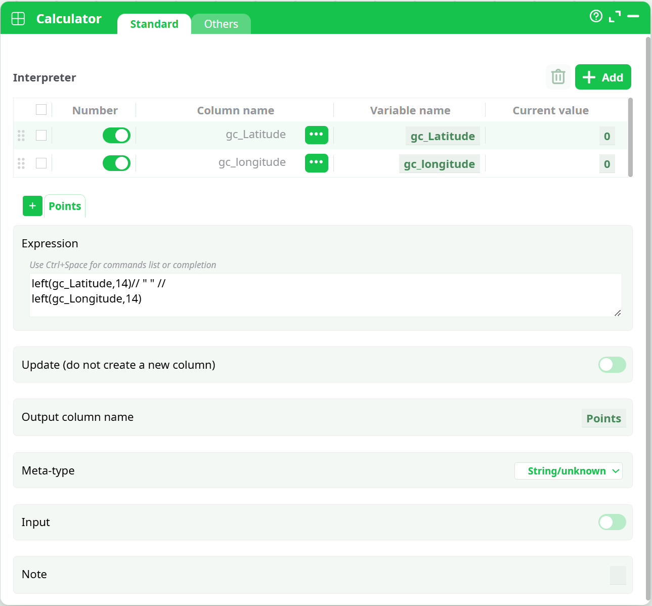Select the Points expression tab
The image size is (652, 606).
pos(65,206)
